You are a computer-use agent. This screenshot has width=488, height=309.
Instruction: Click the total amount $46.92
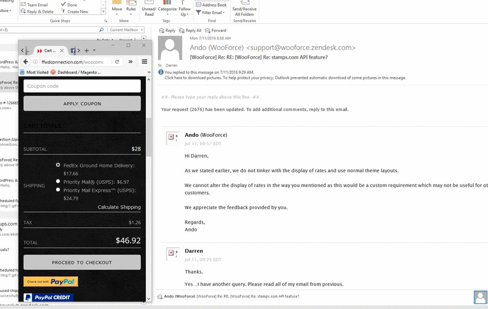click(128, 241)
